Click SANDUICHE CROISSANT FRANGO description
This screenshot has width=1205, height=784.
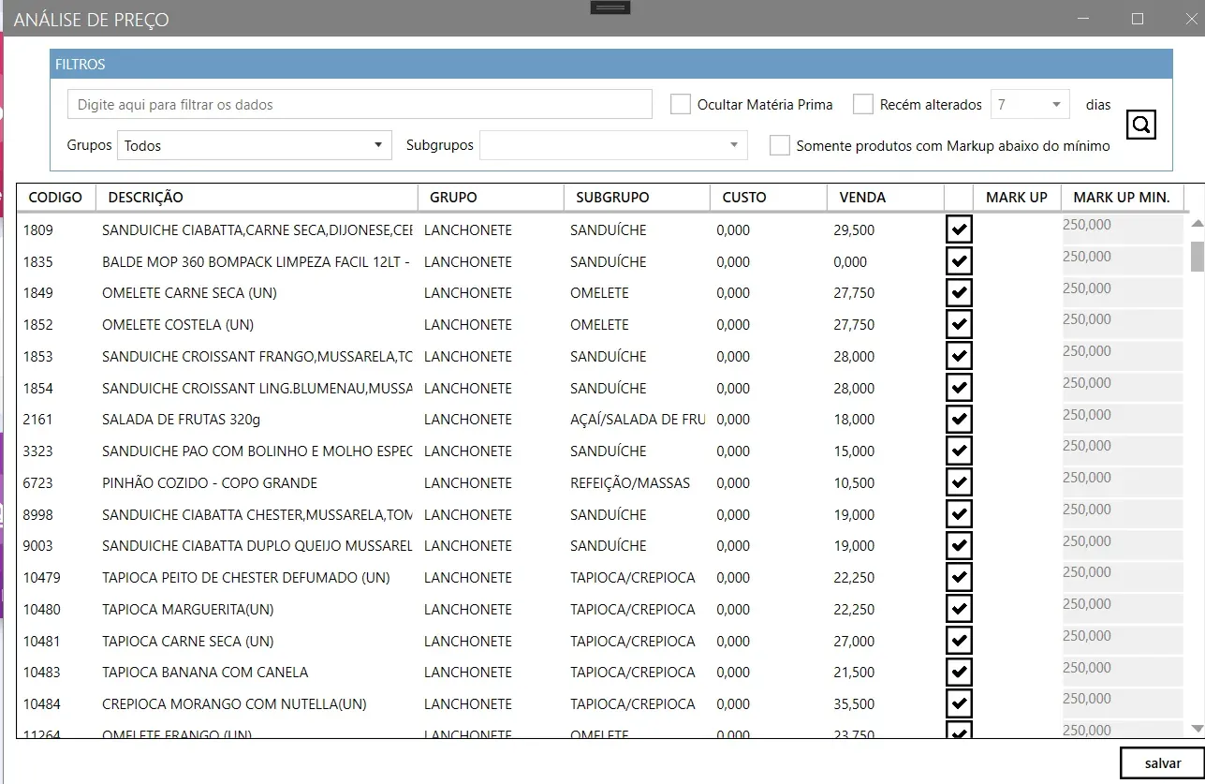pyautogui.click(x=257, y=356)
